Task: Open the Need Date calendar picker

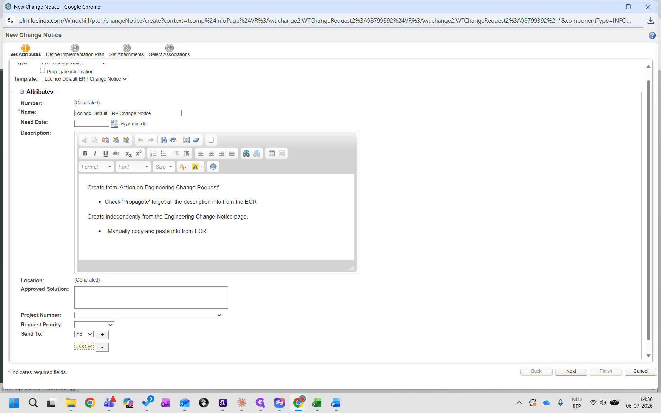Action: [115, 124]
